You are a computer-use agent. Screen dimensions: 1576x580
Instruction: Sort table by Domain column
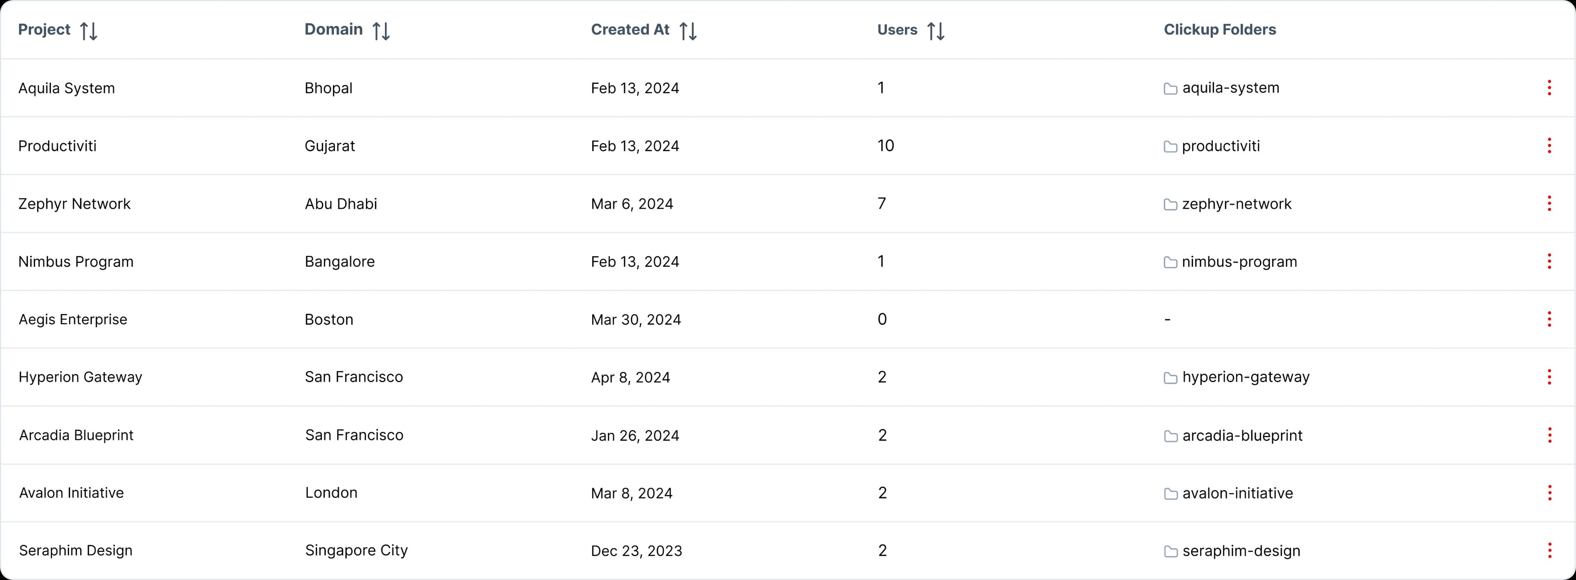(x=381, y=31)
